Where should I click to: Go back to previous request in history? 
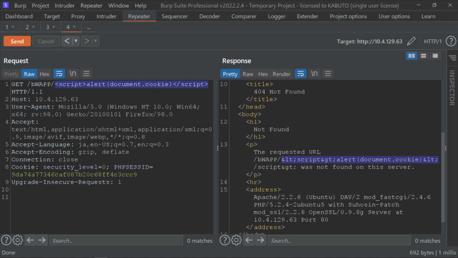click(67, 41)
